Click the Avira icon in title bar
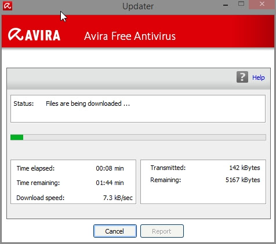Viewport: 276px width, 244px height. tap(8, 6)
